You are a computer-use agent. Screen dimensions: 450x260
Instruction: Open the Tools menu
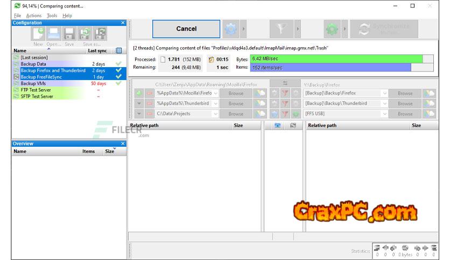pos(52,16)
